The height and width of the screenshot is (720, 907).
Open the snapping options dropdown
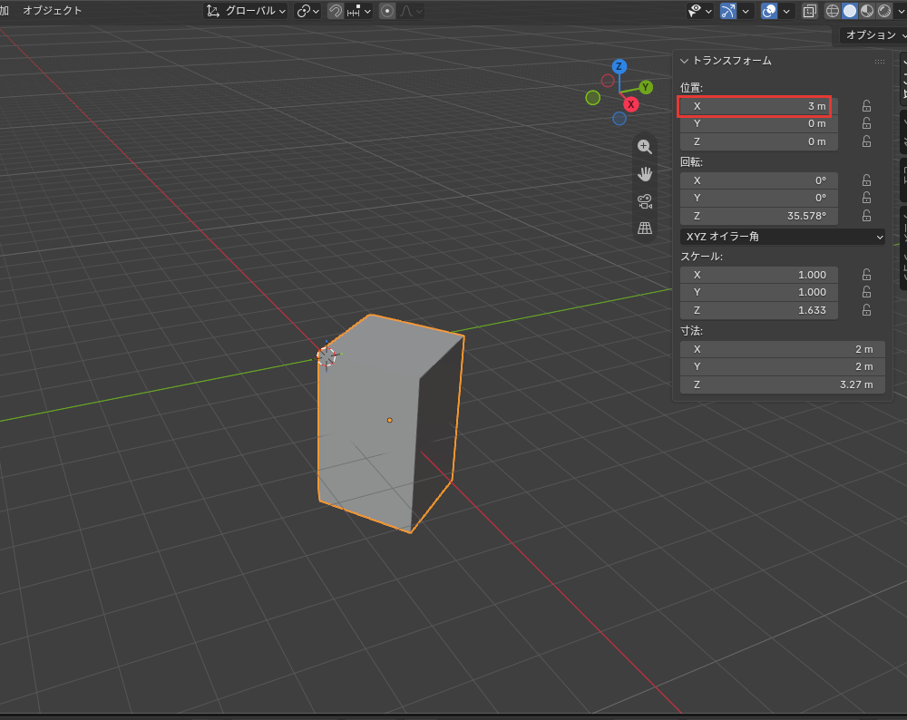359,11
